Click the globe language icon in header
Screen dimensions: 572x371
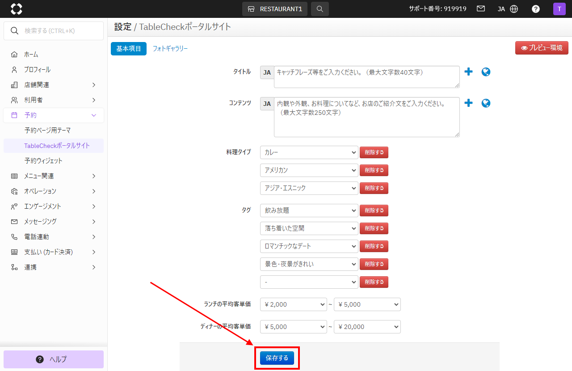pyautogui.click(x=514, y=9)
